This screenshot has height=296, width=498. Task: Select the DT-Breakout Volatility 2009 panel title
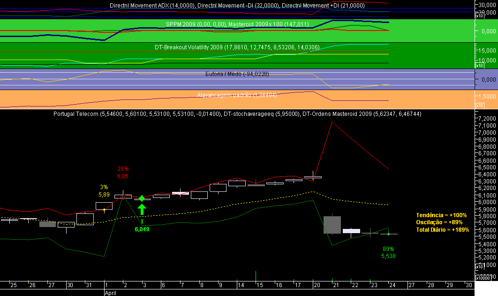coord(237,47)
